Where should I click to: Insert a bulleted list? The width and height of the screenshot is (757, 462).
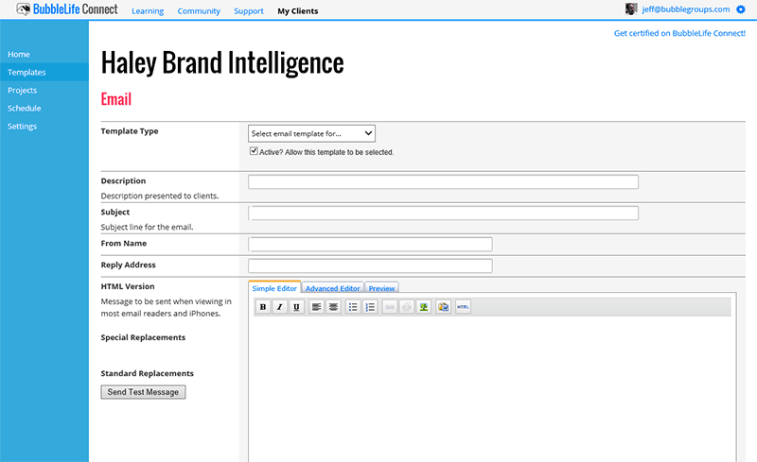353,307
